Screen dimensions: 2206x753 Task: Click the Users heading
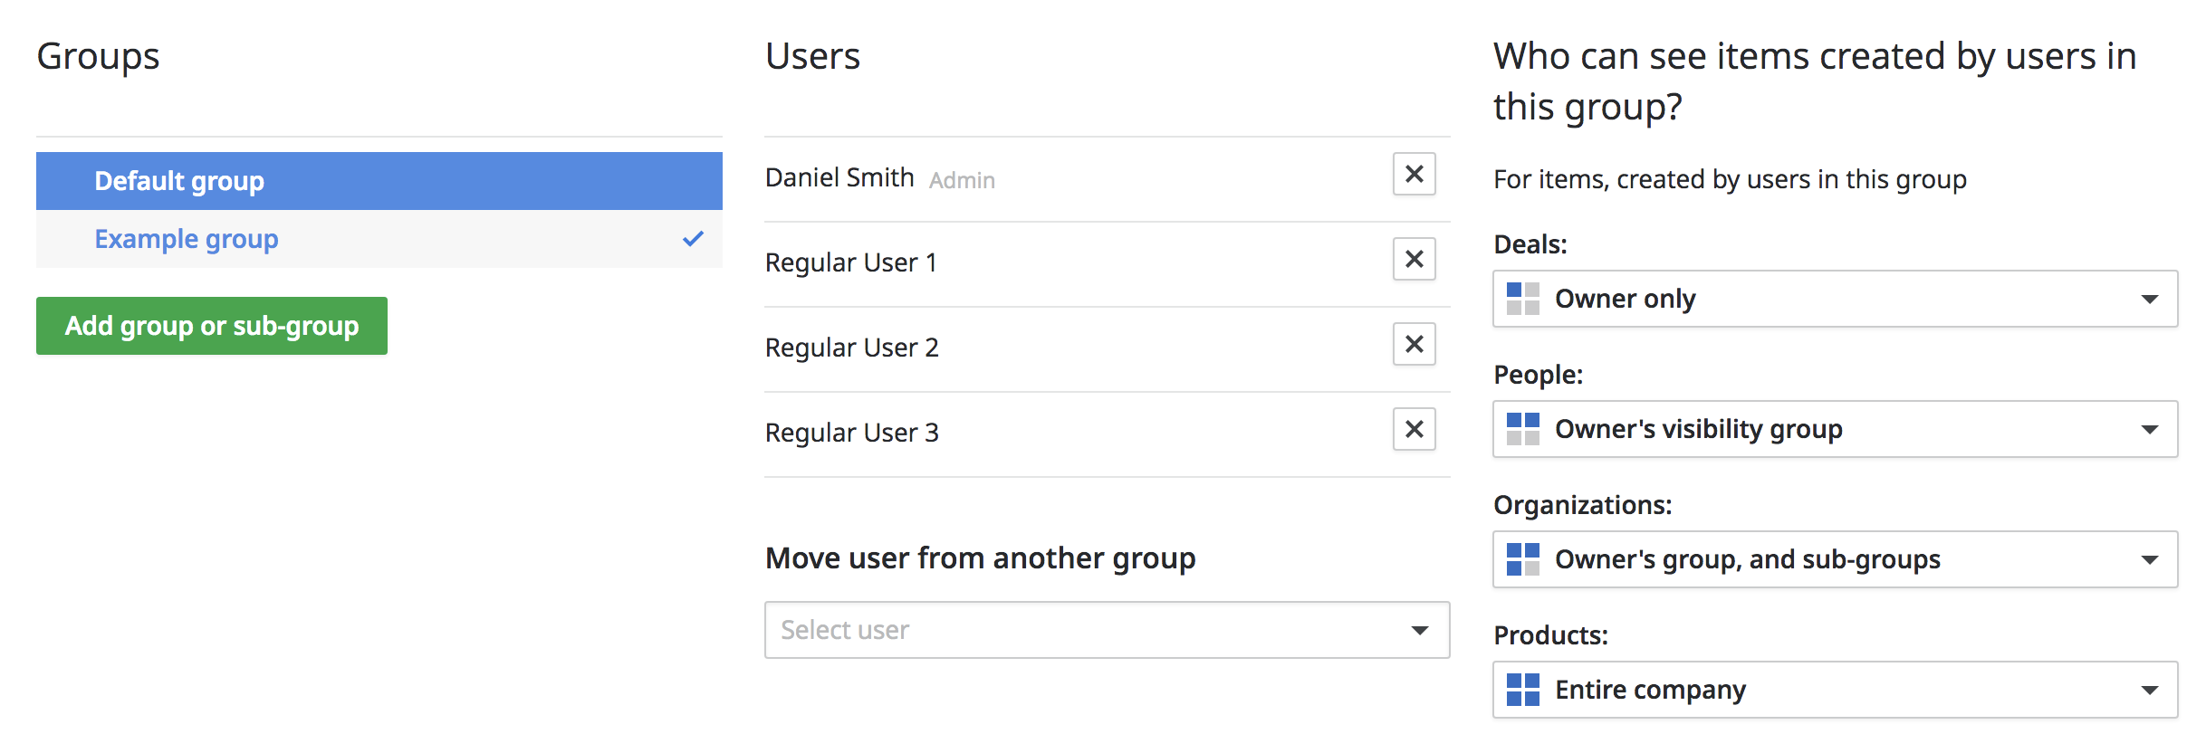tap(812, 56)
